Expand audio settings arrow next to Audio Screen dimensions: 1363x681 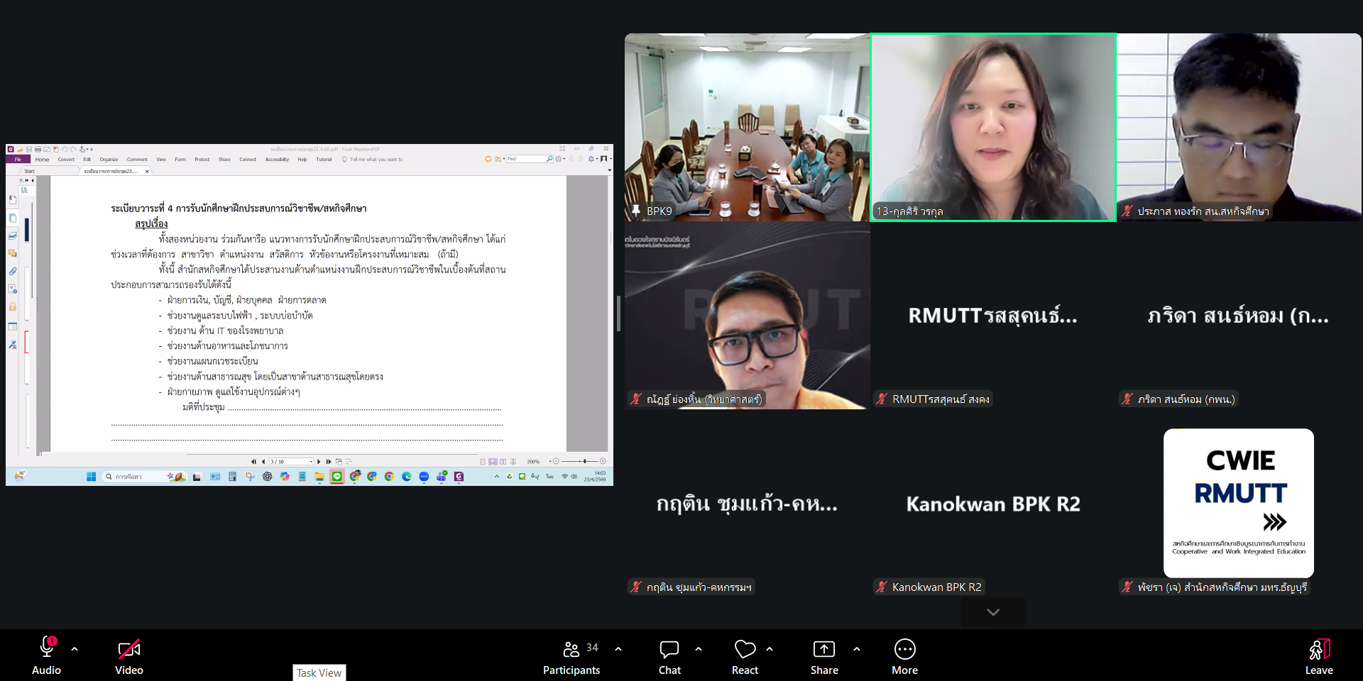[x=75, y=649]
